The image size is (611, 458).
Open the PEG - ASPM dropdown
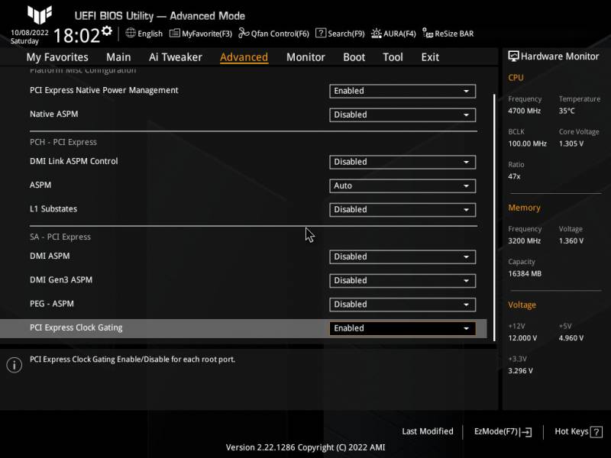(402, 304)
